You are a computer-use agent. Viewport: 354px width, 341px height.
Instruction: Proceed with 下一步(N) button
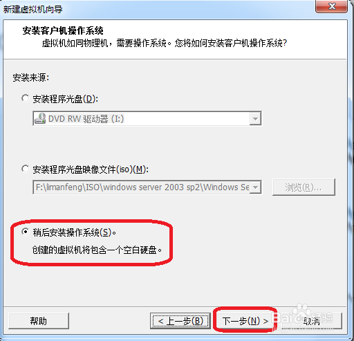tap(245, 321)
